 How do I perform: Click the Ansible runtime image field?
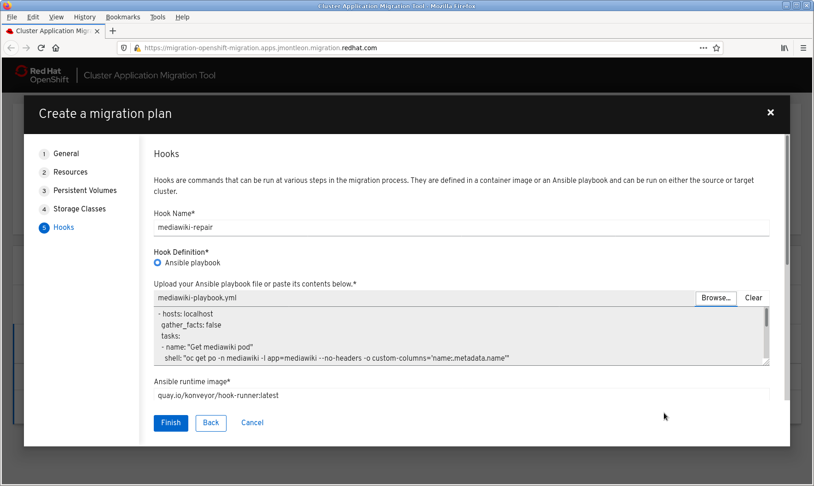[x=461, y=395]
